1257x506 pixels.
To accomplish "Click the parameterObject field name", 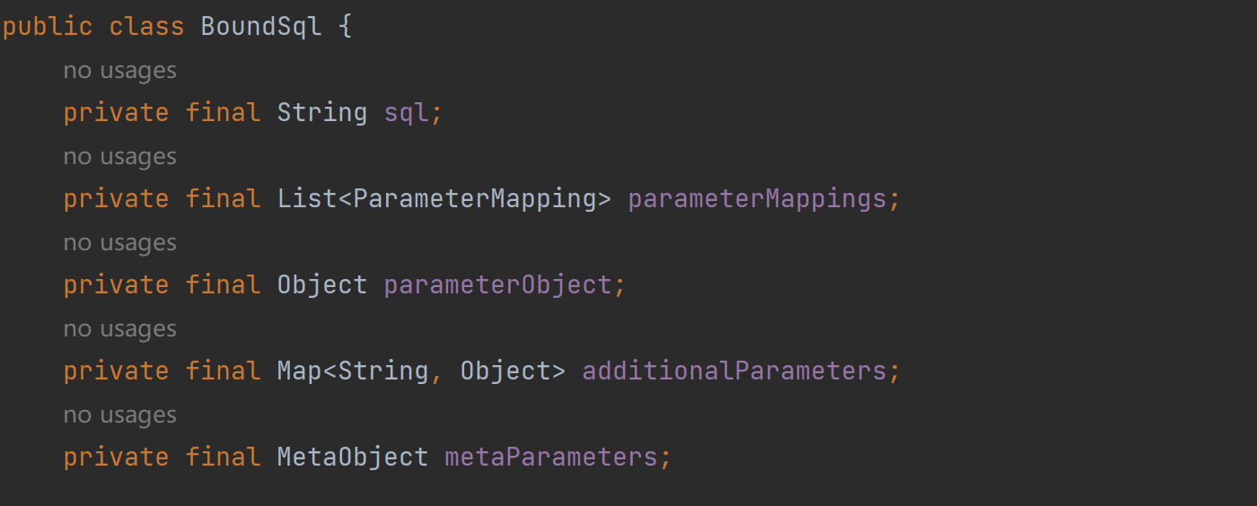I will point(497,285).
